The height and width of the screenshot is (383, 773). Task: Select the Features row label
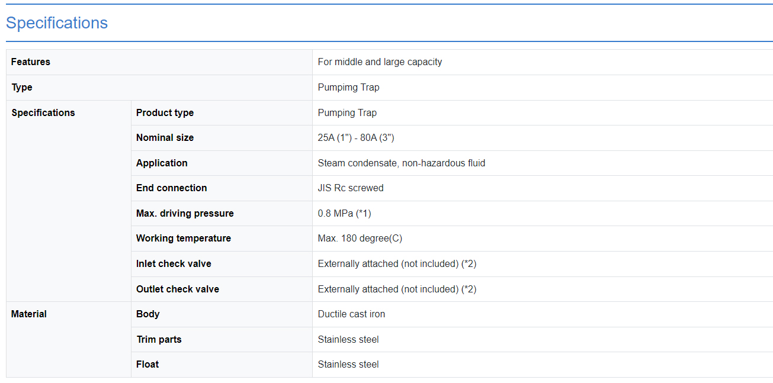(31, 62)
